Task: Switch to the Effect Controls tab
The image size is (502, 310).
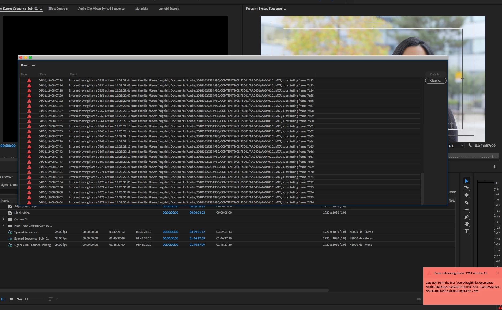Action: point(58,9)
